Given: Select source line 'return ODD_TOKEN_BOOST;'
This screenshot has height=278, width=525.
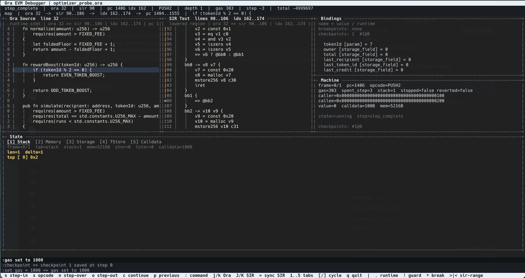Looking at the screenshot, I should [62, 90].
